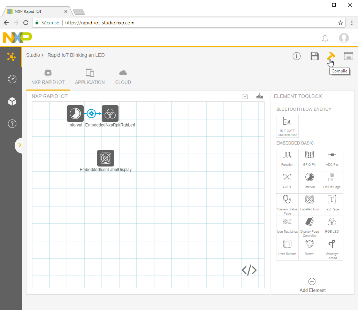Viewport: 358px width, 310px height.
Task: Select the RGB LED toolbox element
Action: pos(332,226)
